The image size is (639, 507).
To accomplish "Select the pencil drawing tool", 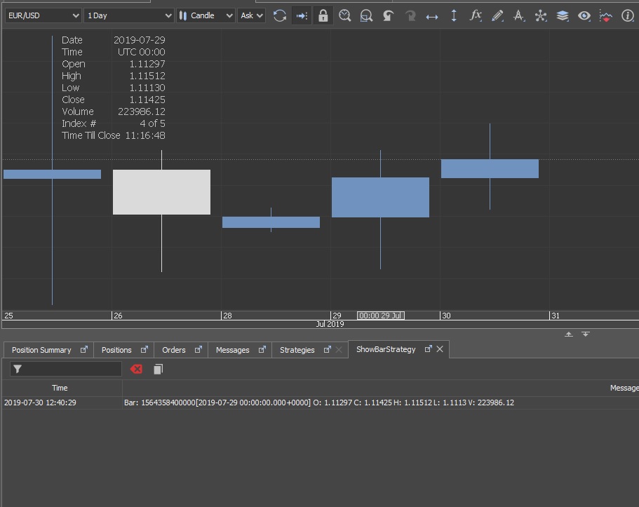I will click(497, 16).
